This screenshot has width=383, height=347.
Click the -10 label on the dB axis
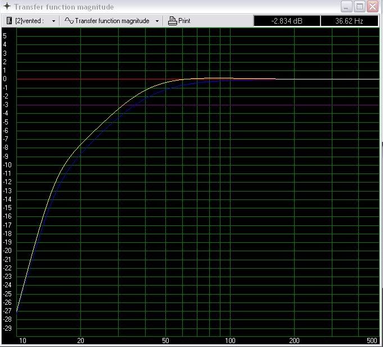(x=7, y=164)
